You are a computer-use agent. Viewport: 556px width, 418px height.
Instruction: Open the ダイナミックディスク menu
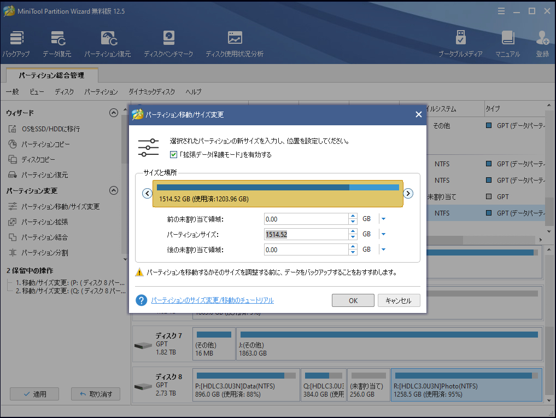pyautogui.click(x=152, y=91)
